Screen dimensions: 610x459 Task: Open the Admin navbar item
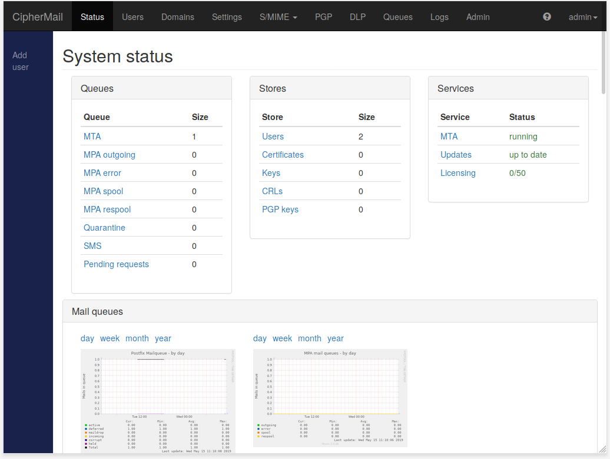478,17
